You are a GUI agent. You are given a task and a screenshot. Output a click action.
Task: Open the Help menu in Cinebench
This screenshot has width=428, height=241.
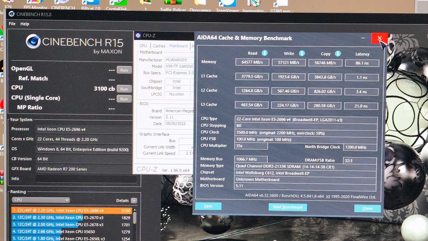pyautogui.click(x=24, y=24)
